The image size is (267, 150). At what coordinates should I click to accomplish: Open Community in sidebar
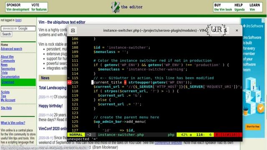tap(8, 61)
